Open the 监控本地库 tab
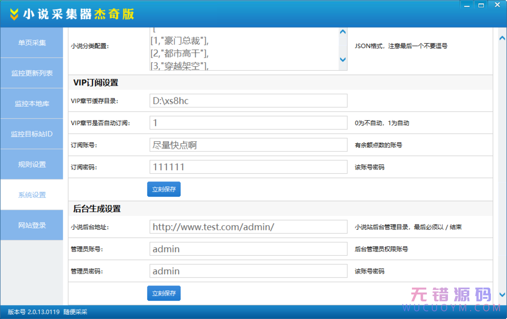This screenshot has height=319, width=507. coord(32,104)
